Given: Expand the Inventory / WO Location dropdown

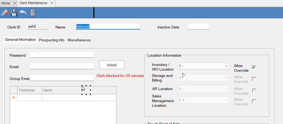Looking at the screenshot, I should (227, 66).
